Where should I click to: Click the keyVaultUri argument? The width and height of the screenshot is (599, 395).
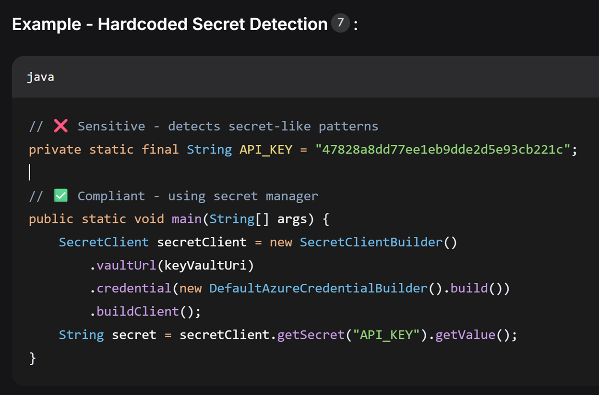coord(205,265)
